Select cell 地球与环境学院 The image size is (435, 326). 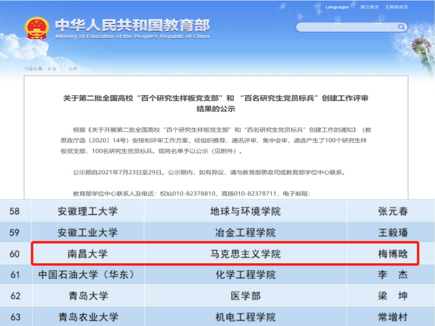click(x=245, y=211)
